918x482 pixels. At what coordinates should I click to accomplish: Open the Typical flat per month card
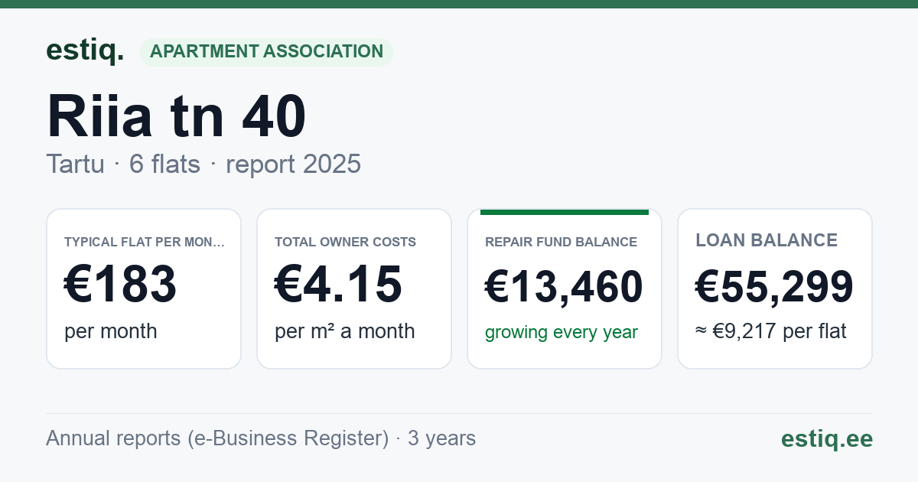click(144, 288)
